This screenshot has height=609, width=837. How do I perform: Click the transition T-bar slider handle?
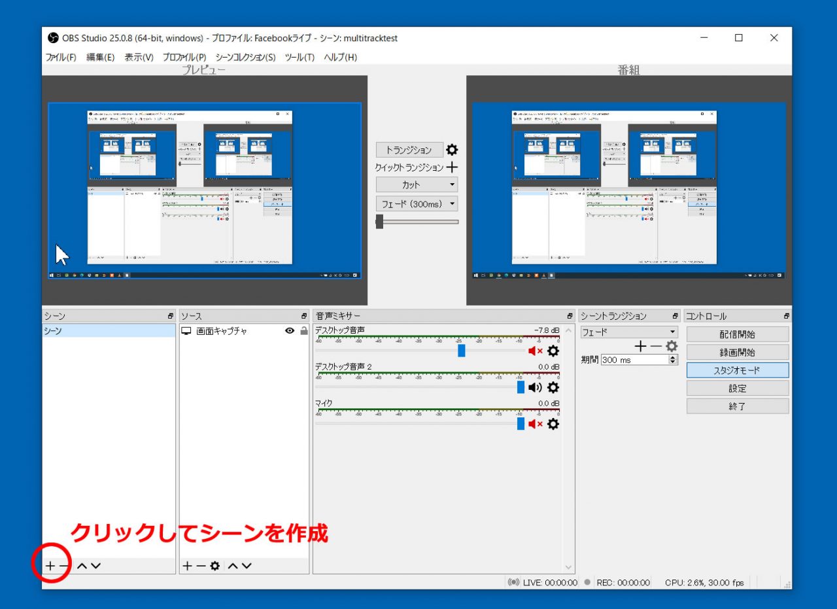click(379, 222)
